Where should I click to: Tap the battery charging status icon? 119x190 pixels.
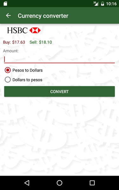[x=102, y=3]
